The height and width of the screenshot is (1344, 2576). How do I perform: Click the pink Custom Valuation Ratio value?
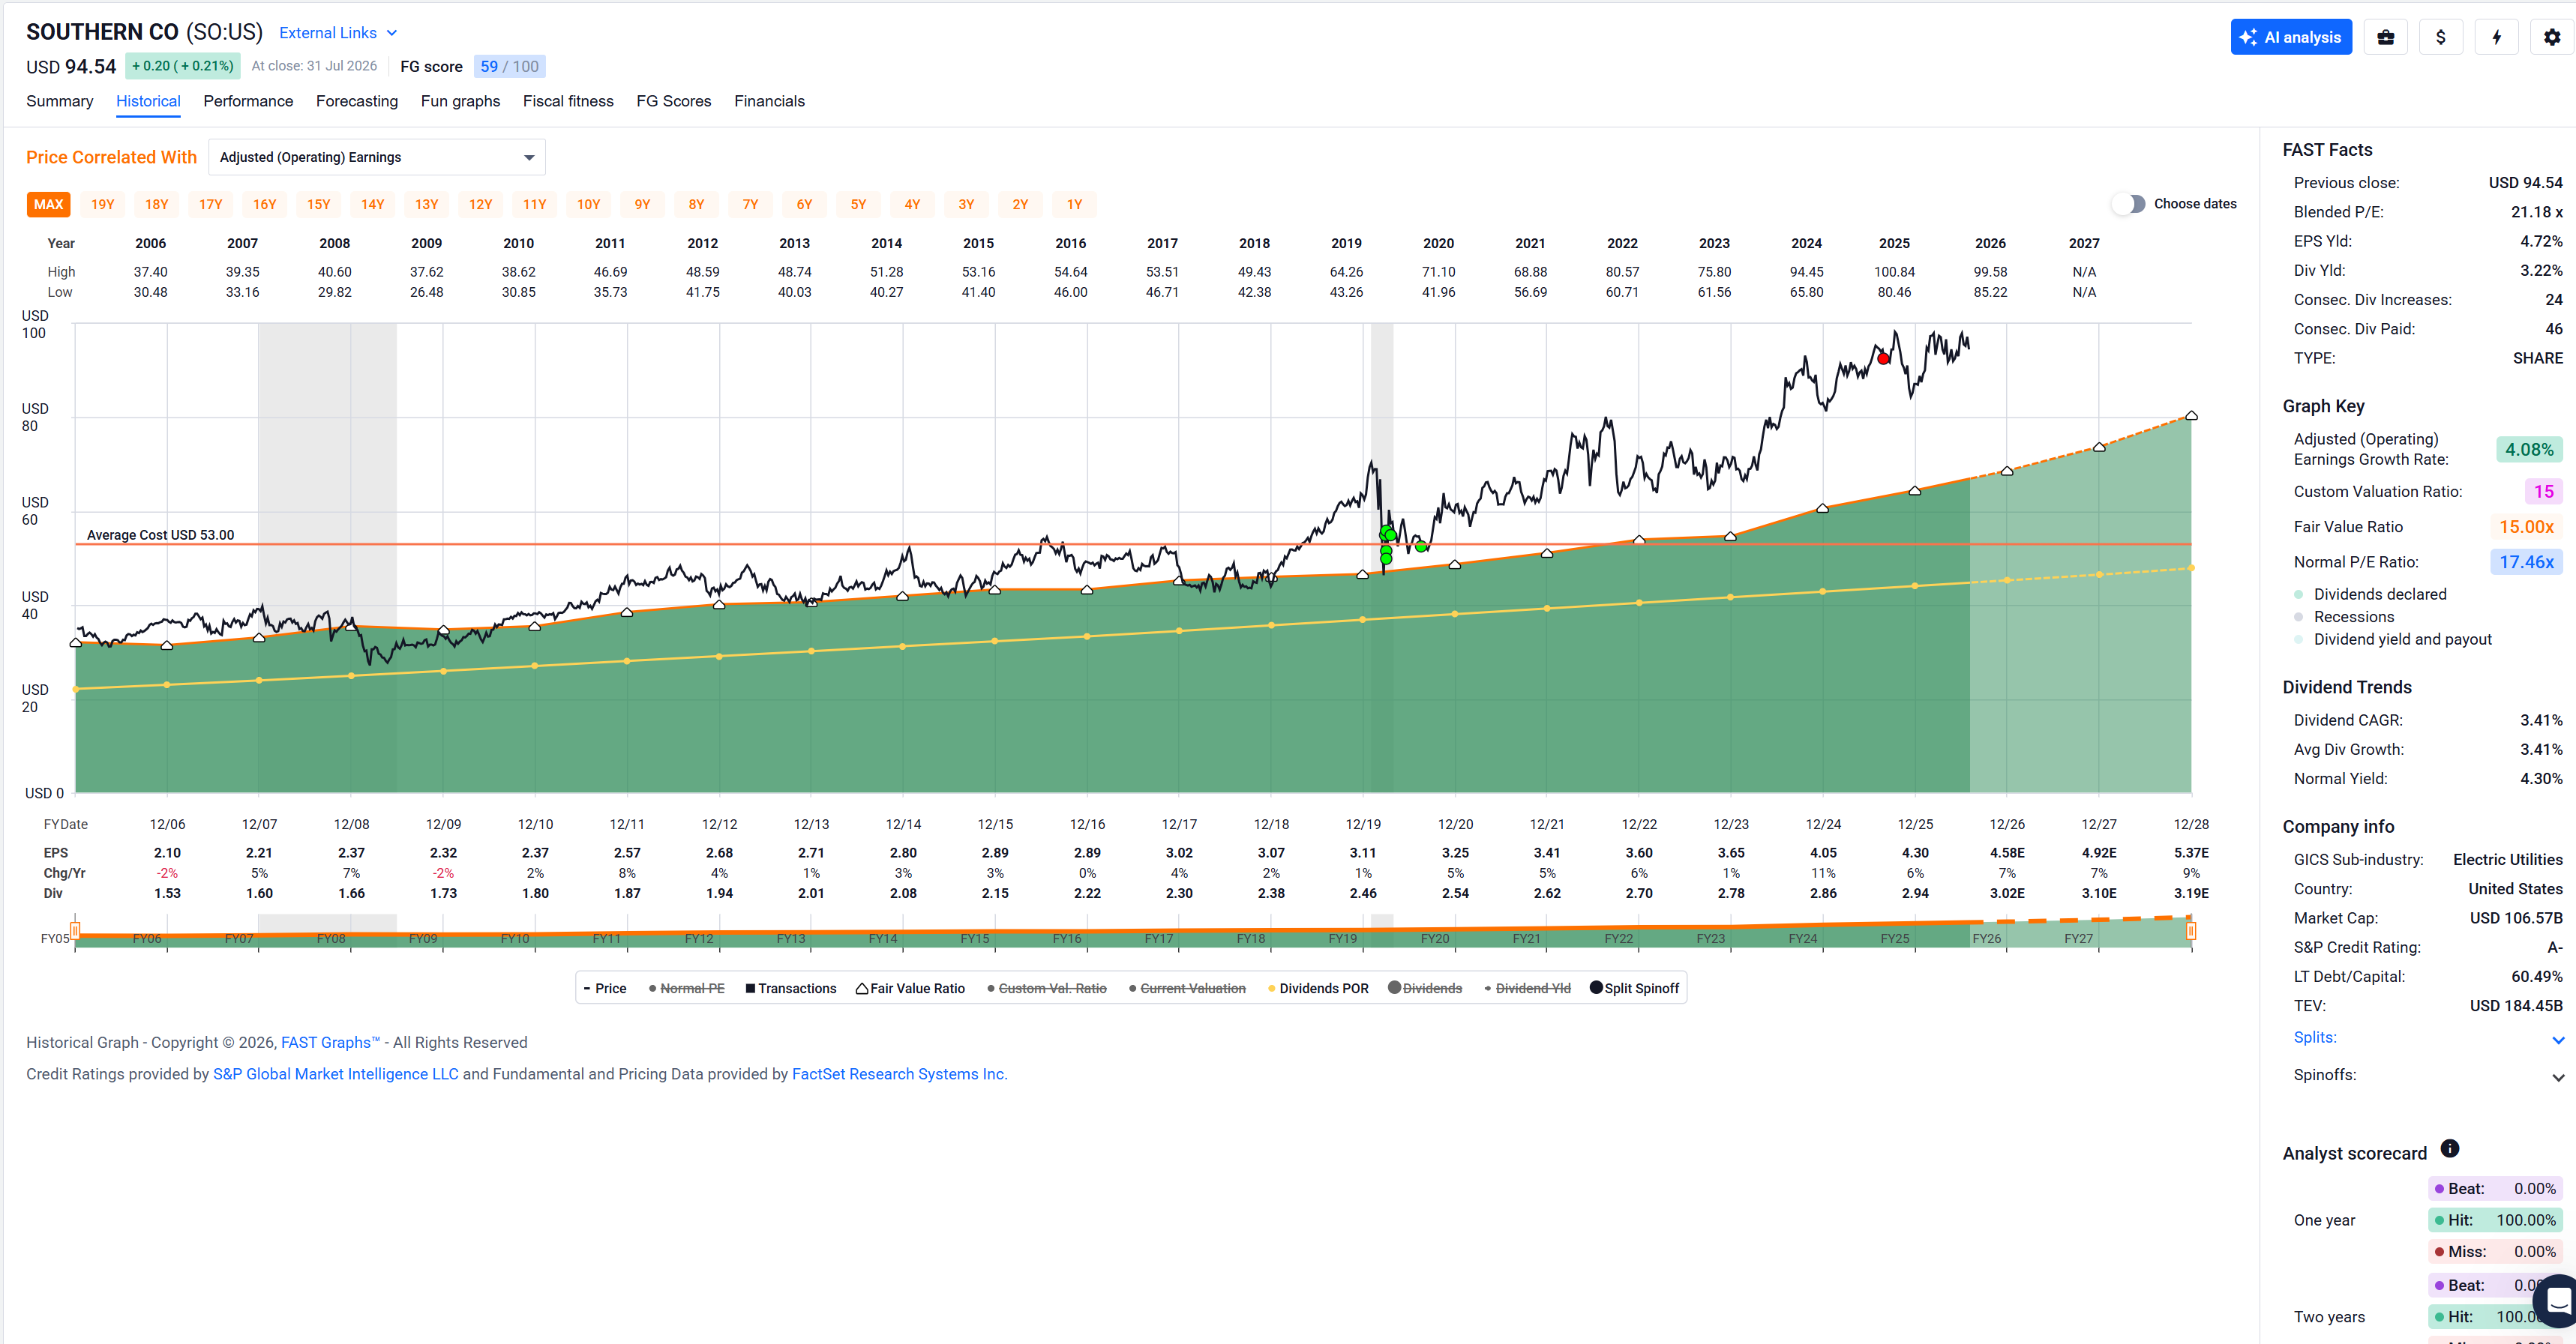pos(2543,492)
